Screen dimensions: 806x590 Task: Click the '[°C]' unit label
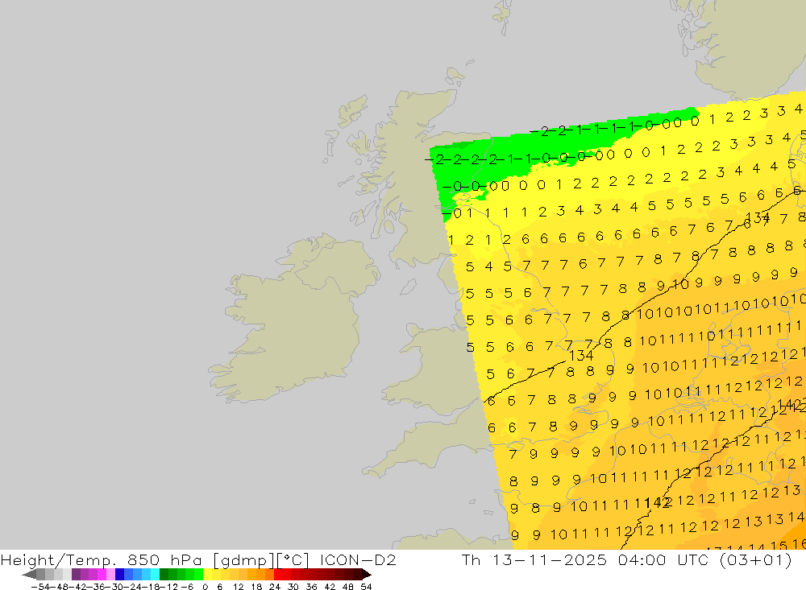(293, 559)
